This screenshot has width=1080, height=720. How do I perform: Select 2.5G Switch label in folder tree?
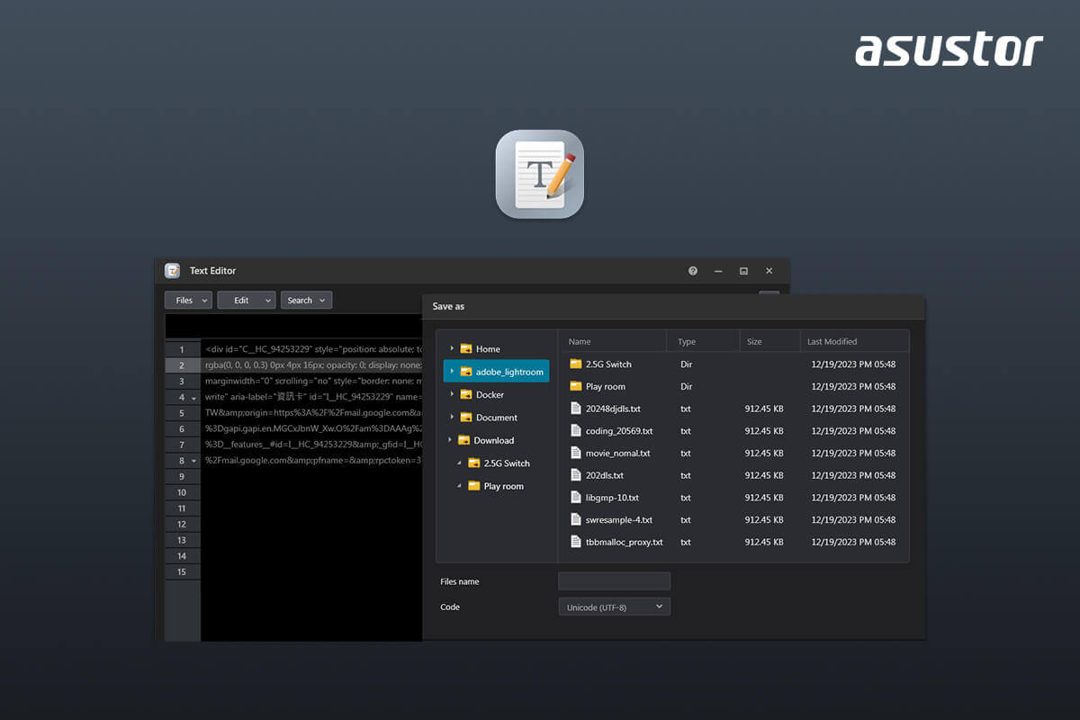coord(507,463)
